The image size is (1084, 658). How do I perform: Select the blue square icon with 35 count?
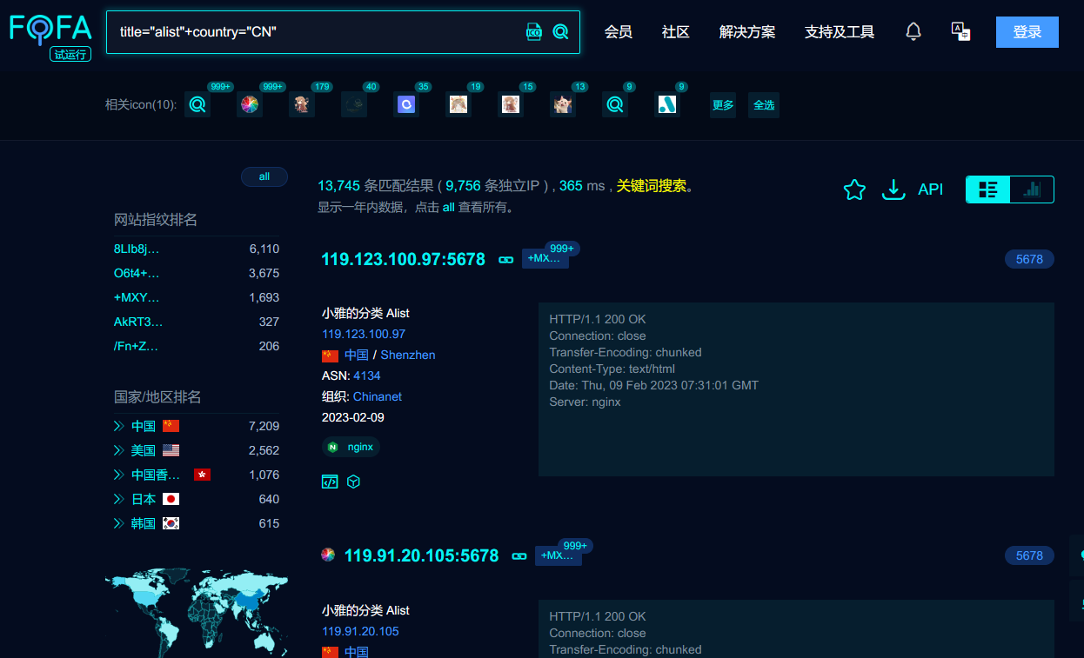(406, 104)
